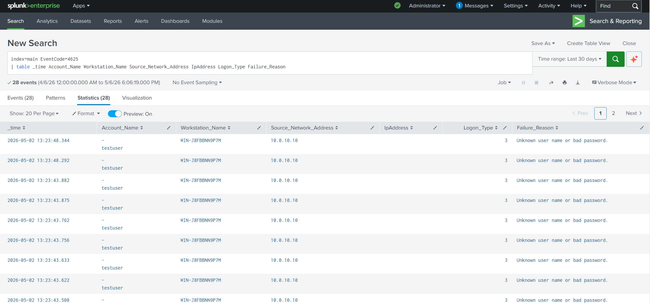The image size is (650, 303).
Task: Open the Format table options dropdown
Action: 86,113
